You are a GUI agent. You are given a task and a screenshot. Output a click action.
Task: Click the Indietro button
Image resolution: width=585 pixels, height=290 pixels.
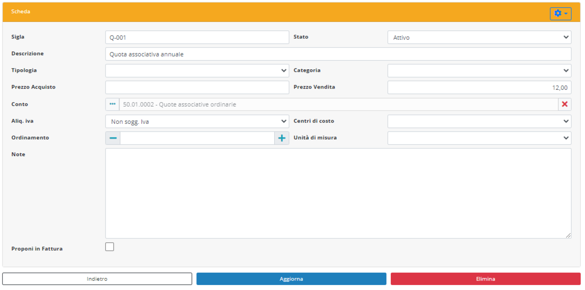[x=97, y=279]
